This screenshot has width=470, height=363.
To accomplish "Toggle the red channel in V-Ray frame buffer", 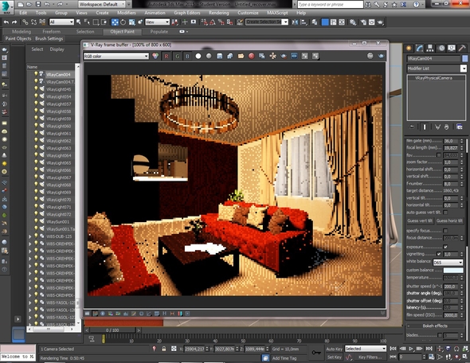I will point(166,57).
